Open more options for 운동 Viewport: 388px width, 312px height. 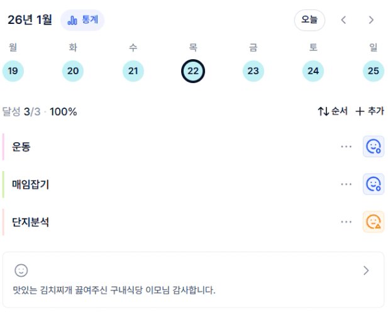(x=346, y=147)
